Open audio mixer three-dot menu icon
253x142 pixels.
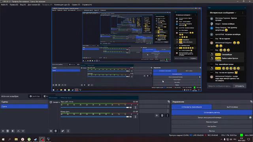(x=68, y=131)
